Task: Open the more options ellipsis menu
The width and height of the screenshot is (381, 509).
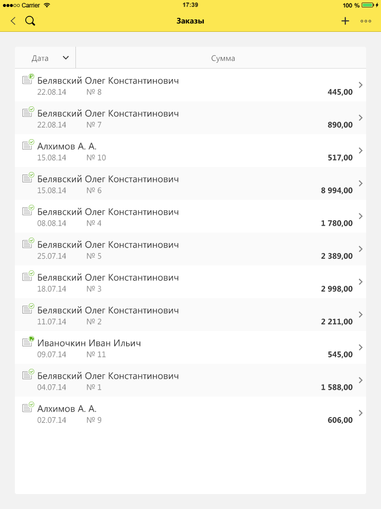Action: (366, 21)
